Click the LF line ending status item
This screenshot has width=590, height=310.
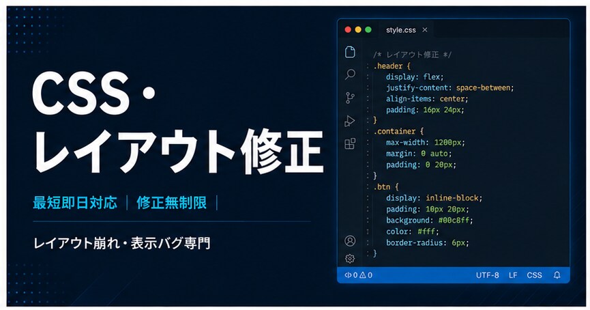[513, 275]
